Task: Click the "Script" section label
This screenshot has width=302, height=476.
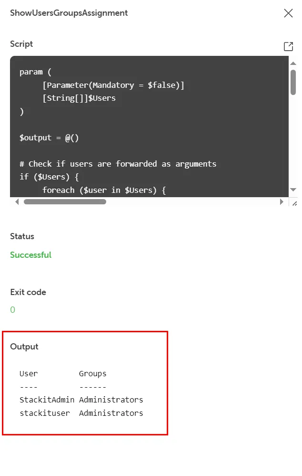Action: [21, 44]
